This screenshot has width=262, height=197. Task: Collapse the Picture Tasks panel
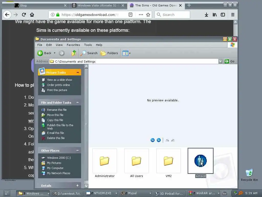[x=78, y=72]
